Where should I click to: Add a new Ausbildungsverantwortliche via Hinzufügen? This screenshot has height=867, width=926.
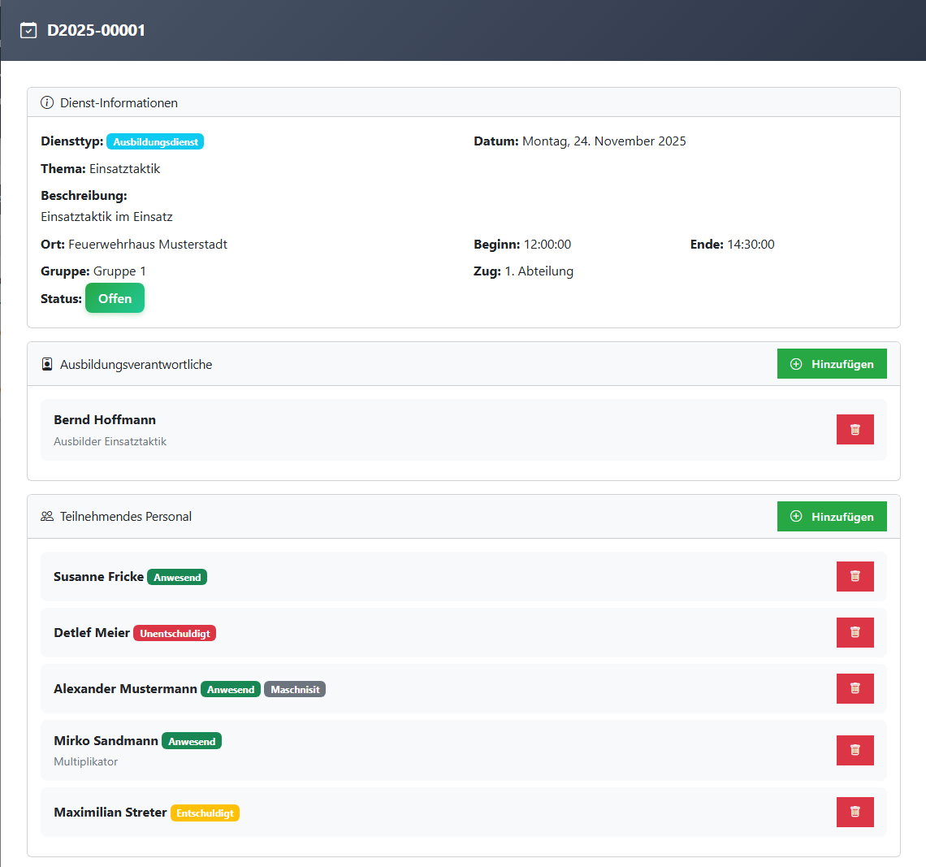tap(831, 364)
